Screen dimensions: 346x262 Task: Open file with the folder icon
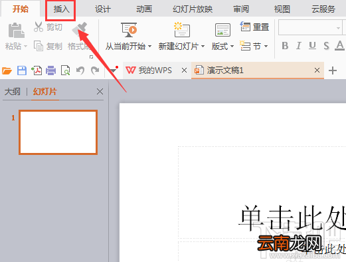pos(7,70)
